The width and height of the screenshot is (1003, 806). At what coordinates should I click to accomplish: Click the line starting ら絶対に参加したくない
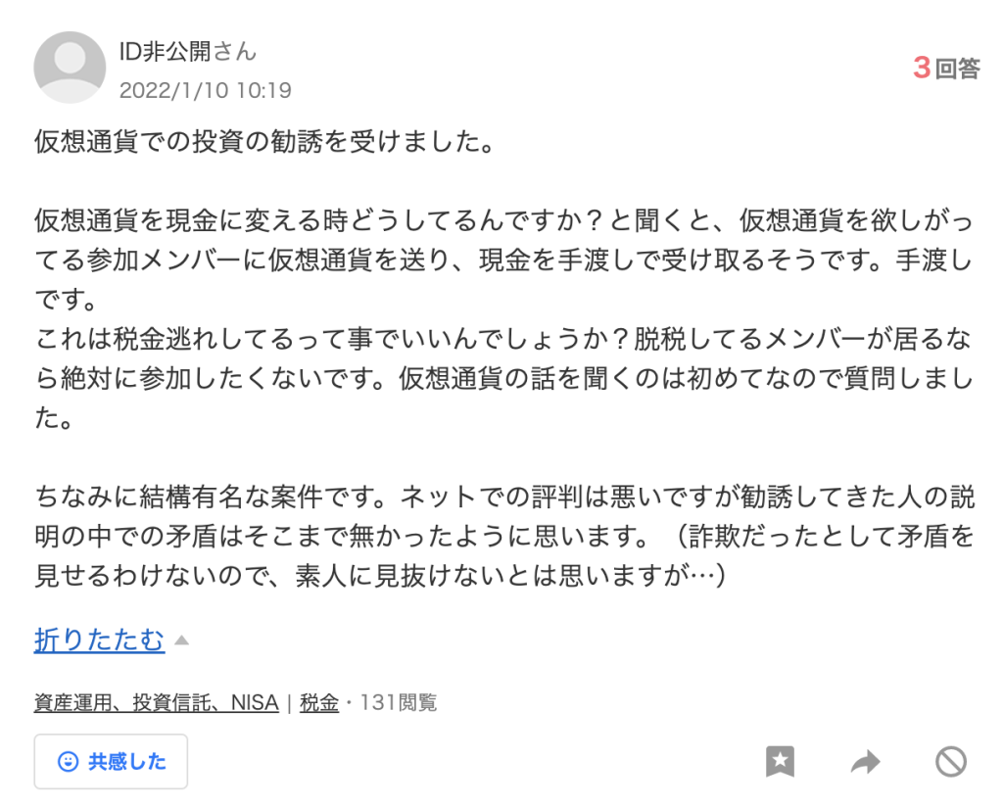504,378
